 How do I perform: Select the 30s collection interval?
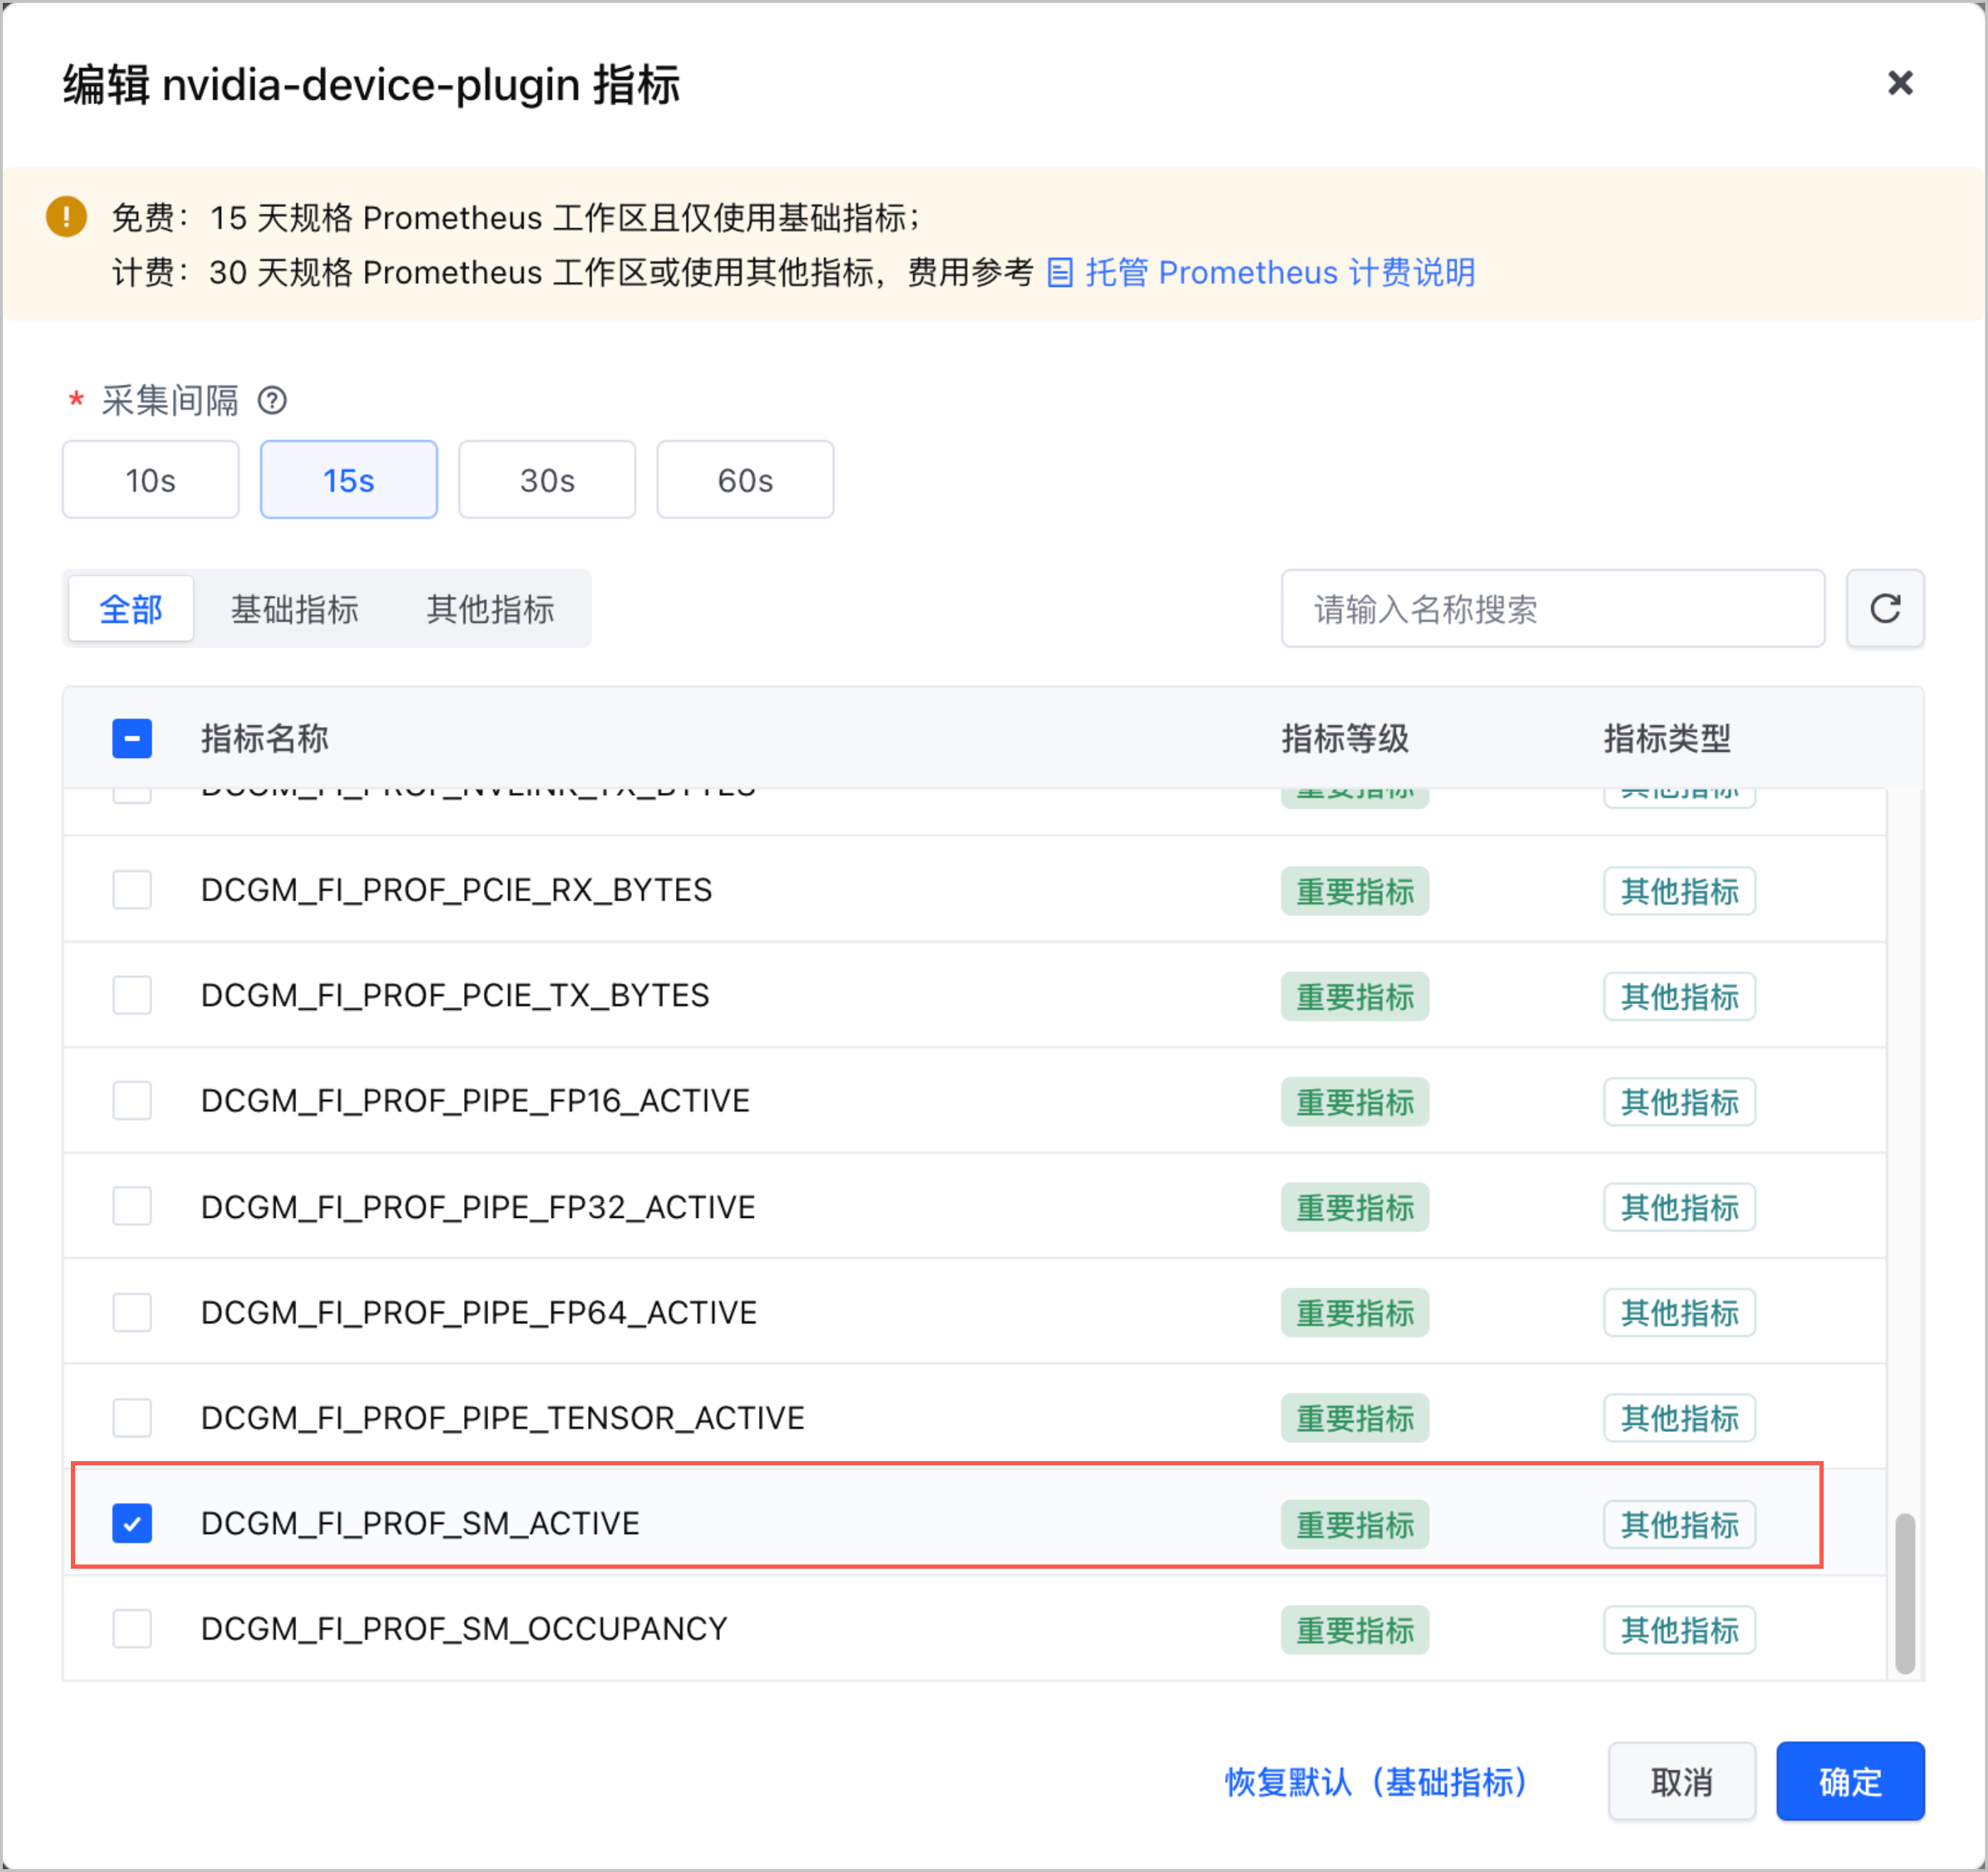coord(547,480)
